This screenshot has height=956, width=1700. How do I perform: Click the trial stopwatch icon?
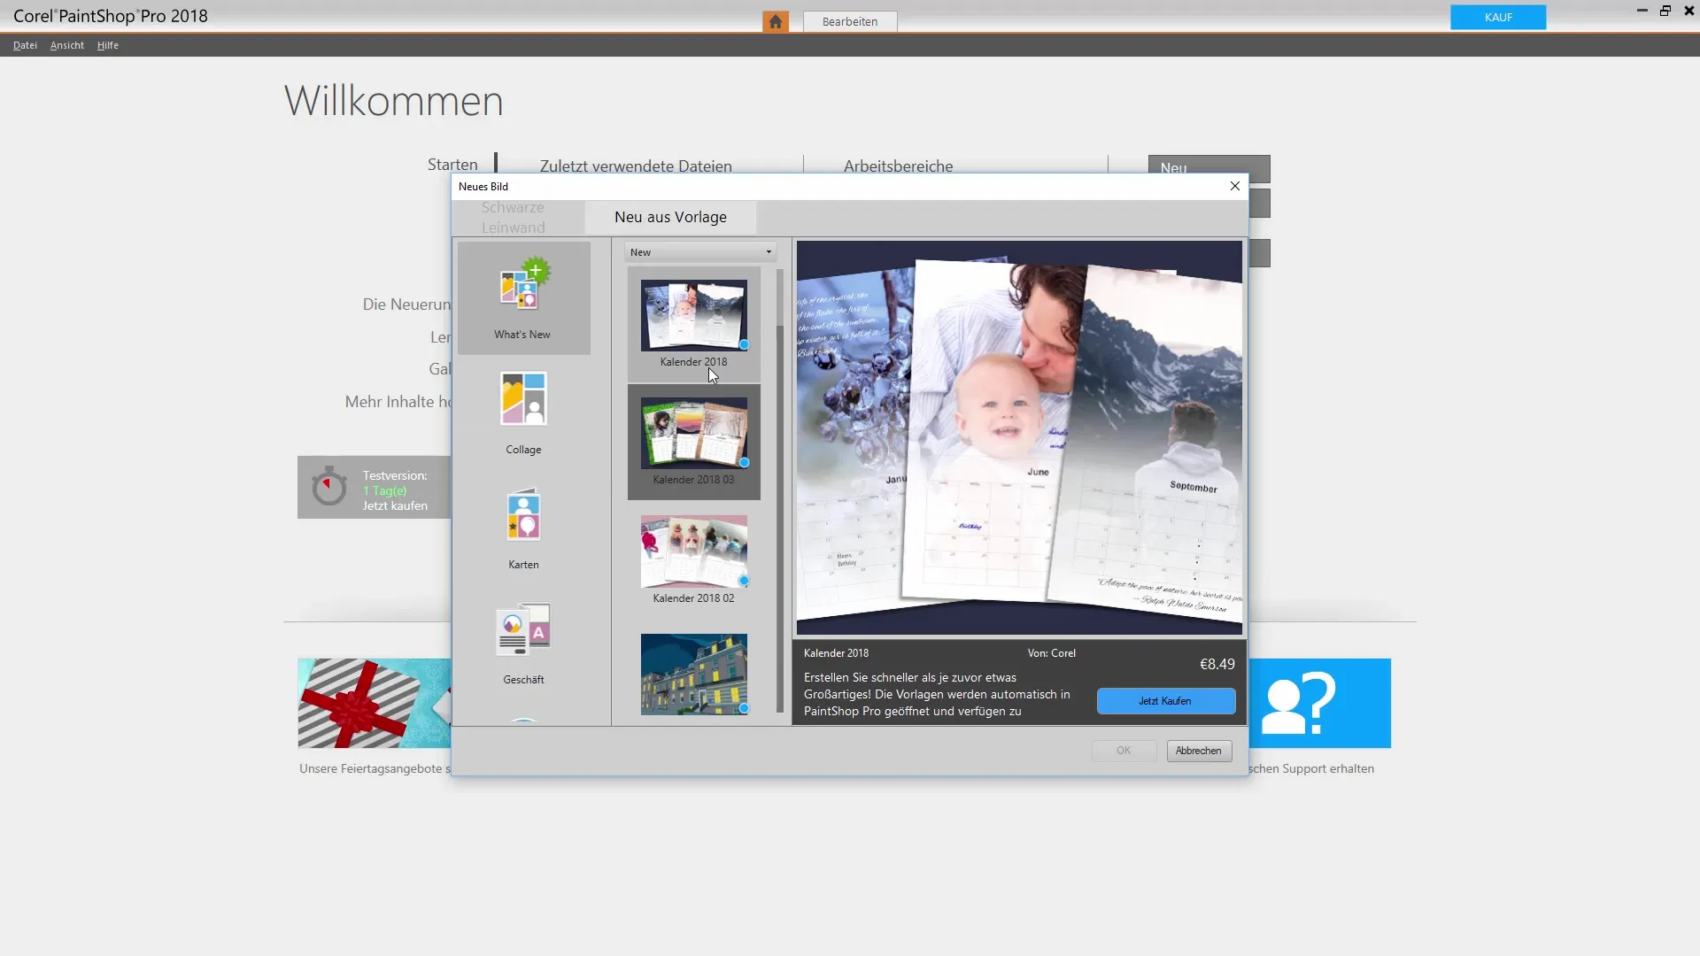coord(329,486)
